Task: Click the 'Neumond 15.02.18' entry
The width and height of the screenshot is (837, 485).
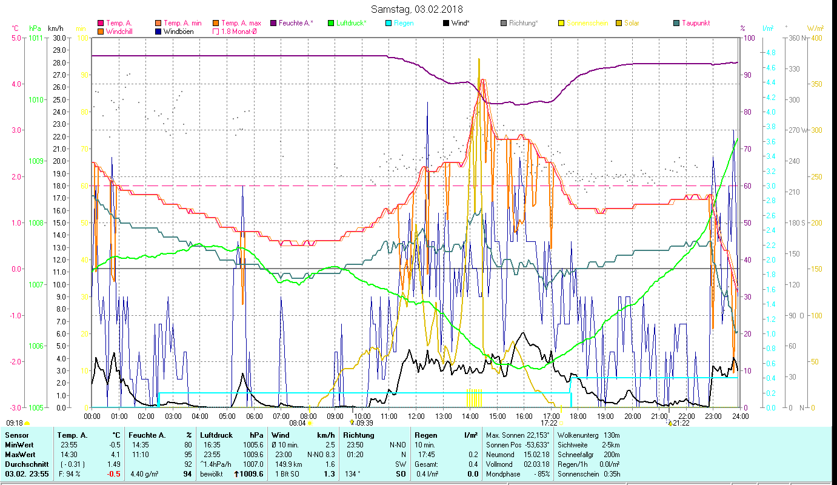Action: pyautogui.click(x=518, y=455)
